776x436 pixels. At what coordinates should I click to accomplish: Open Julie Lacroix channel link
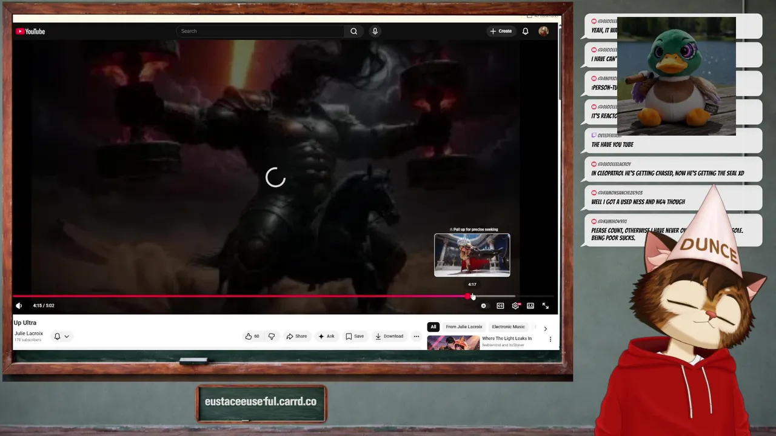tap(28, 333)
